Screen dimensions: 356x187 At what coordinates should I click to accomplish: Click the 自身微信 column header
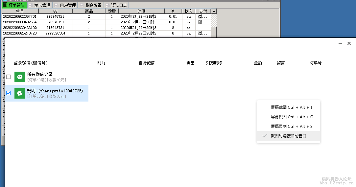click(147, 63)
